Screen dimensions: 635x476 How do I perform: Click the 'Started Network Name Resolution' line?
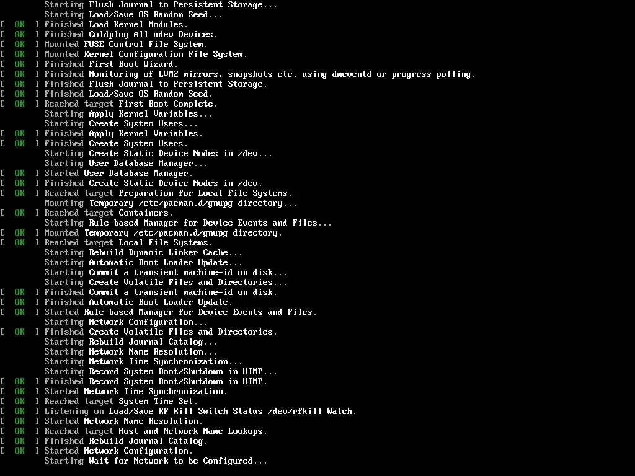click(x=102, y=421)
